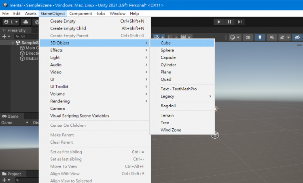Click the Hierarchy create plus button
303x183 pixels.
[6, 36]
